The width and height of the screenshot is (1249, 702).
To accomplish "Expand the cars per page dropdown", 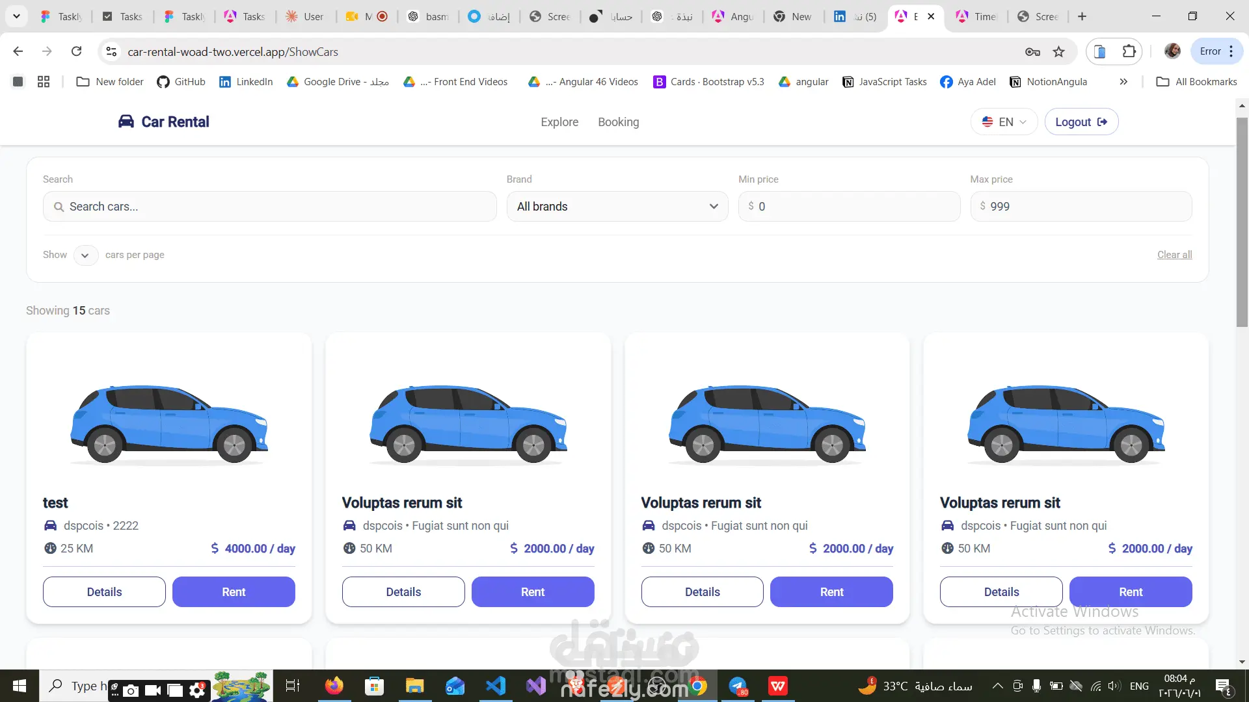I will tap(86, 255).
